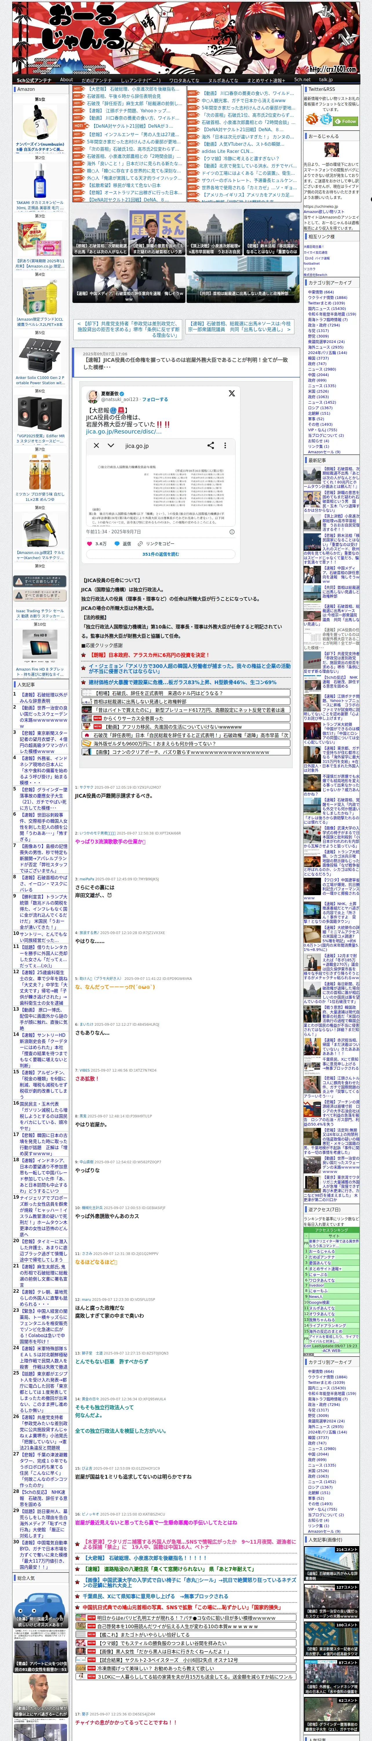372x1741 pixels.
Task: Open the About nav item
Action: coord(66,80)
